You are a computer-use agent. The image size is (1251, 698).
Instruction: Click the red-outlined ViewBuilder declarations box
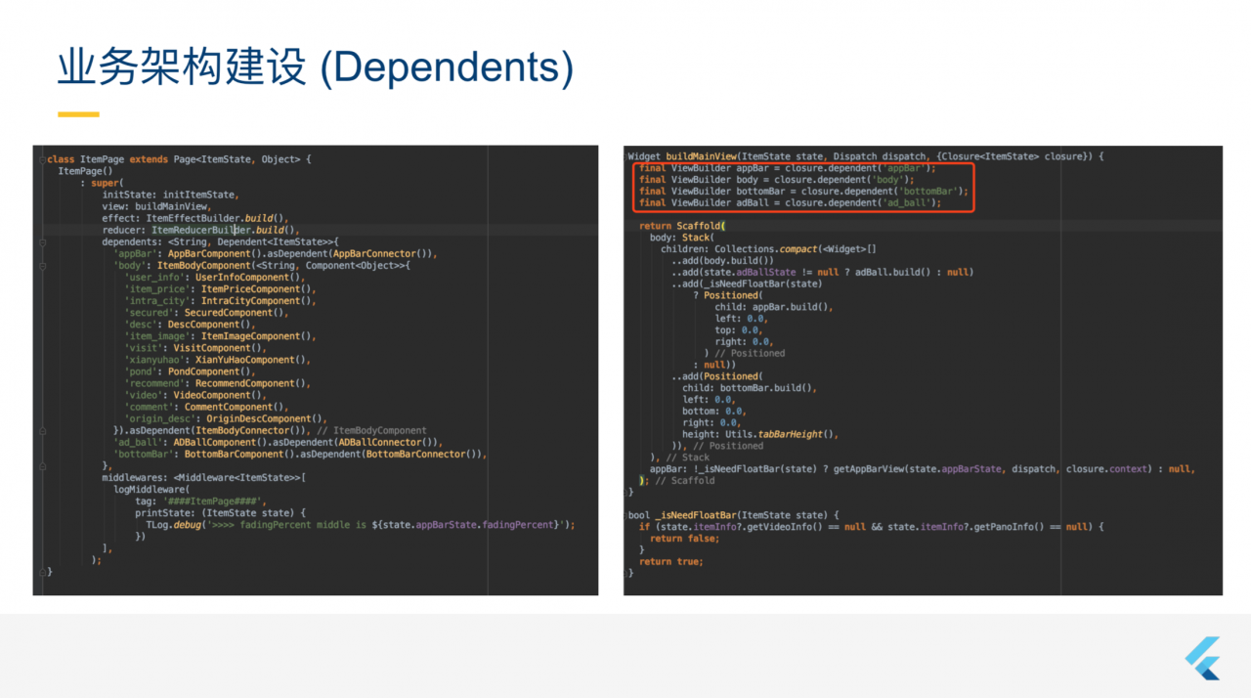(801, 186)
